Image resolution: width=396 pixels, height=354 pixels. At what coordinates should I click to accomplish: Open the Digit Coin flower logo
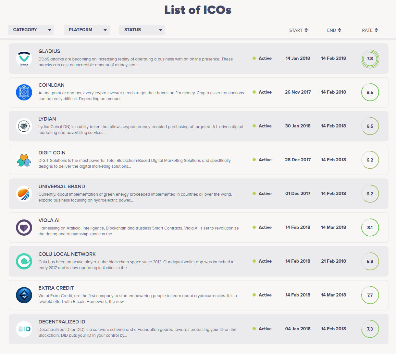24,160
